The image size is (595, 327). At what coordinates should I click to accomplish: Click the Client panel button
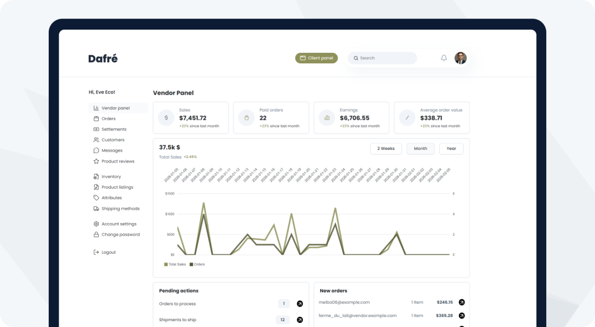pyautogui.click(x=316, y=58)
